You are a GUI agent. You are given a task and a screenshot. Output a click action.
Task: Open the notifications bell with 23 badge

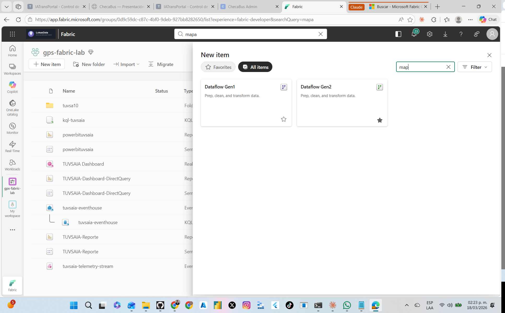pyautogui.click(x=414, y=34)
